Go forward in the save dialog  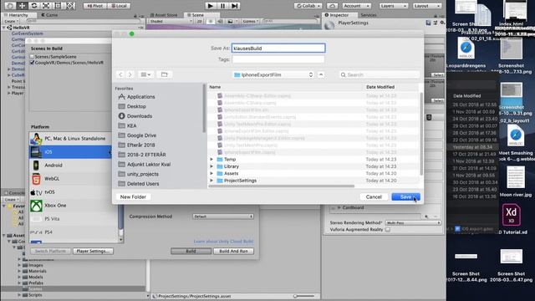130,74
